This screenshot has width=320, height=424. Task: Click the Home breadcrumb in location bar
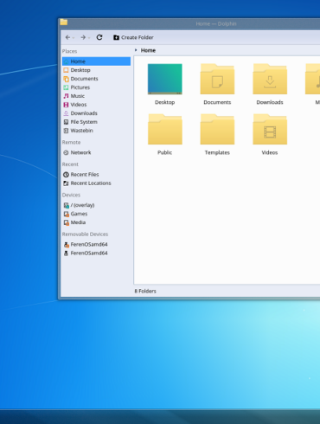[x=148, y=50]
